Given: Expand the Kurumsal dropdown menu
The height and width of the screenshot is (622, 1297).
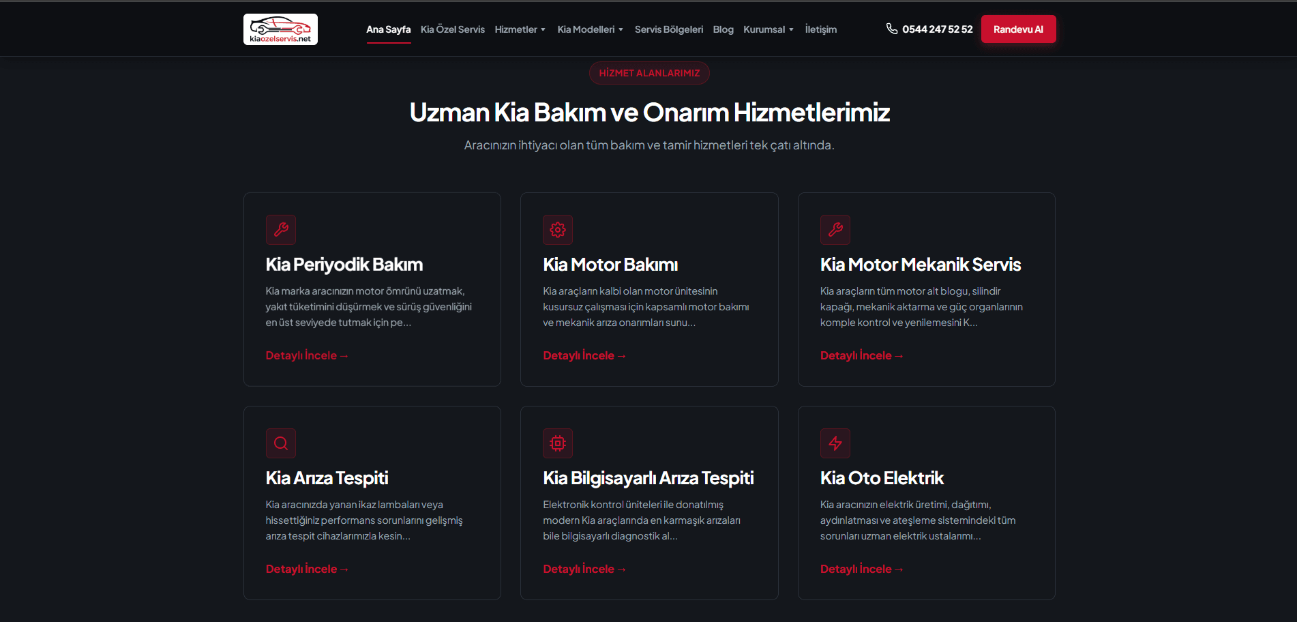Looking at the screenshot, I should tap(769, 29).
